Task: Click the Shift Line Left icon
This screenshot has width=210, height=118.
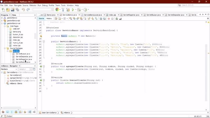Action: pyautogui.click(x=101, y=19)
